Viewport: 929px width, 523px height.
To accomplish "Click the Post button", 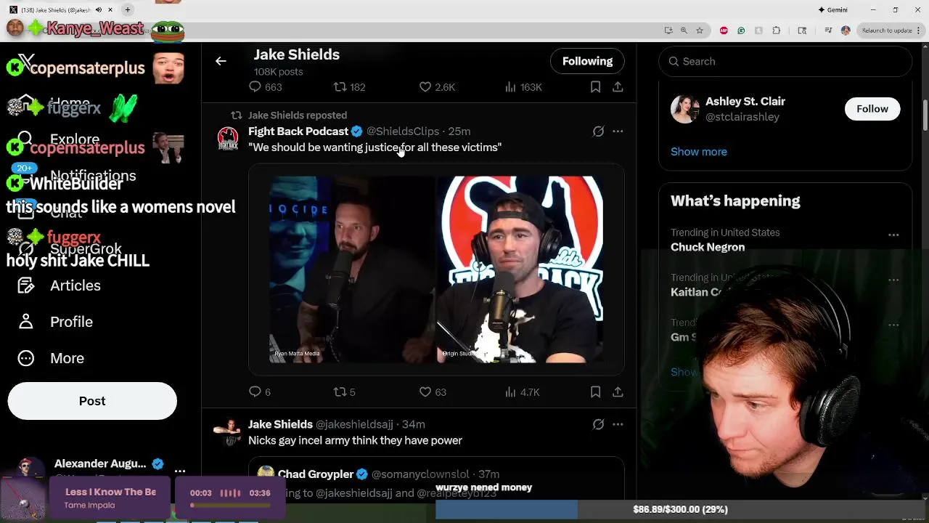I will pos(92,401).
